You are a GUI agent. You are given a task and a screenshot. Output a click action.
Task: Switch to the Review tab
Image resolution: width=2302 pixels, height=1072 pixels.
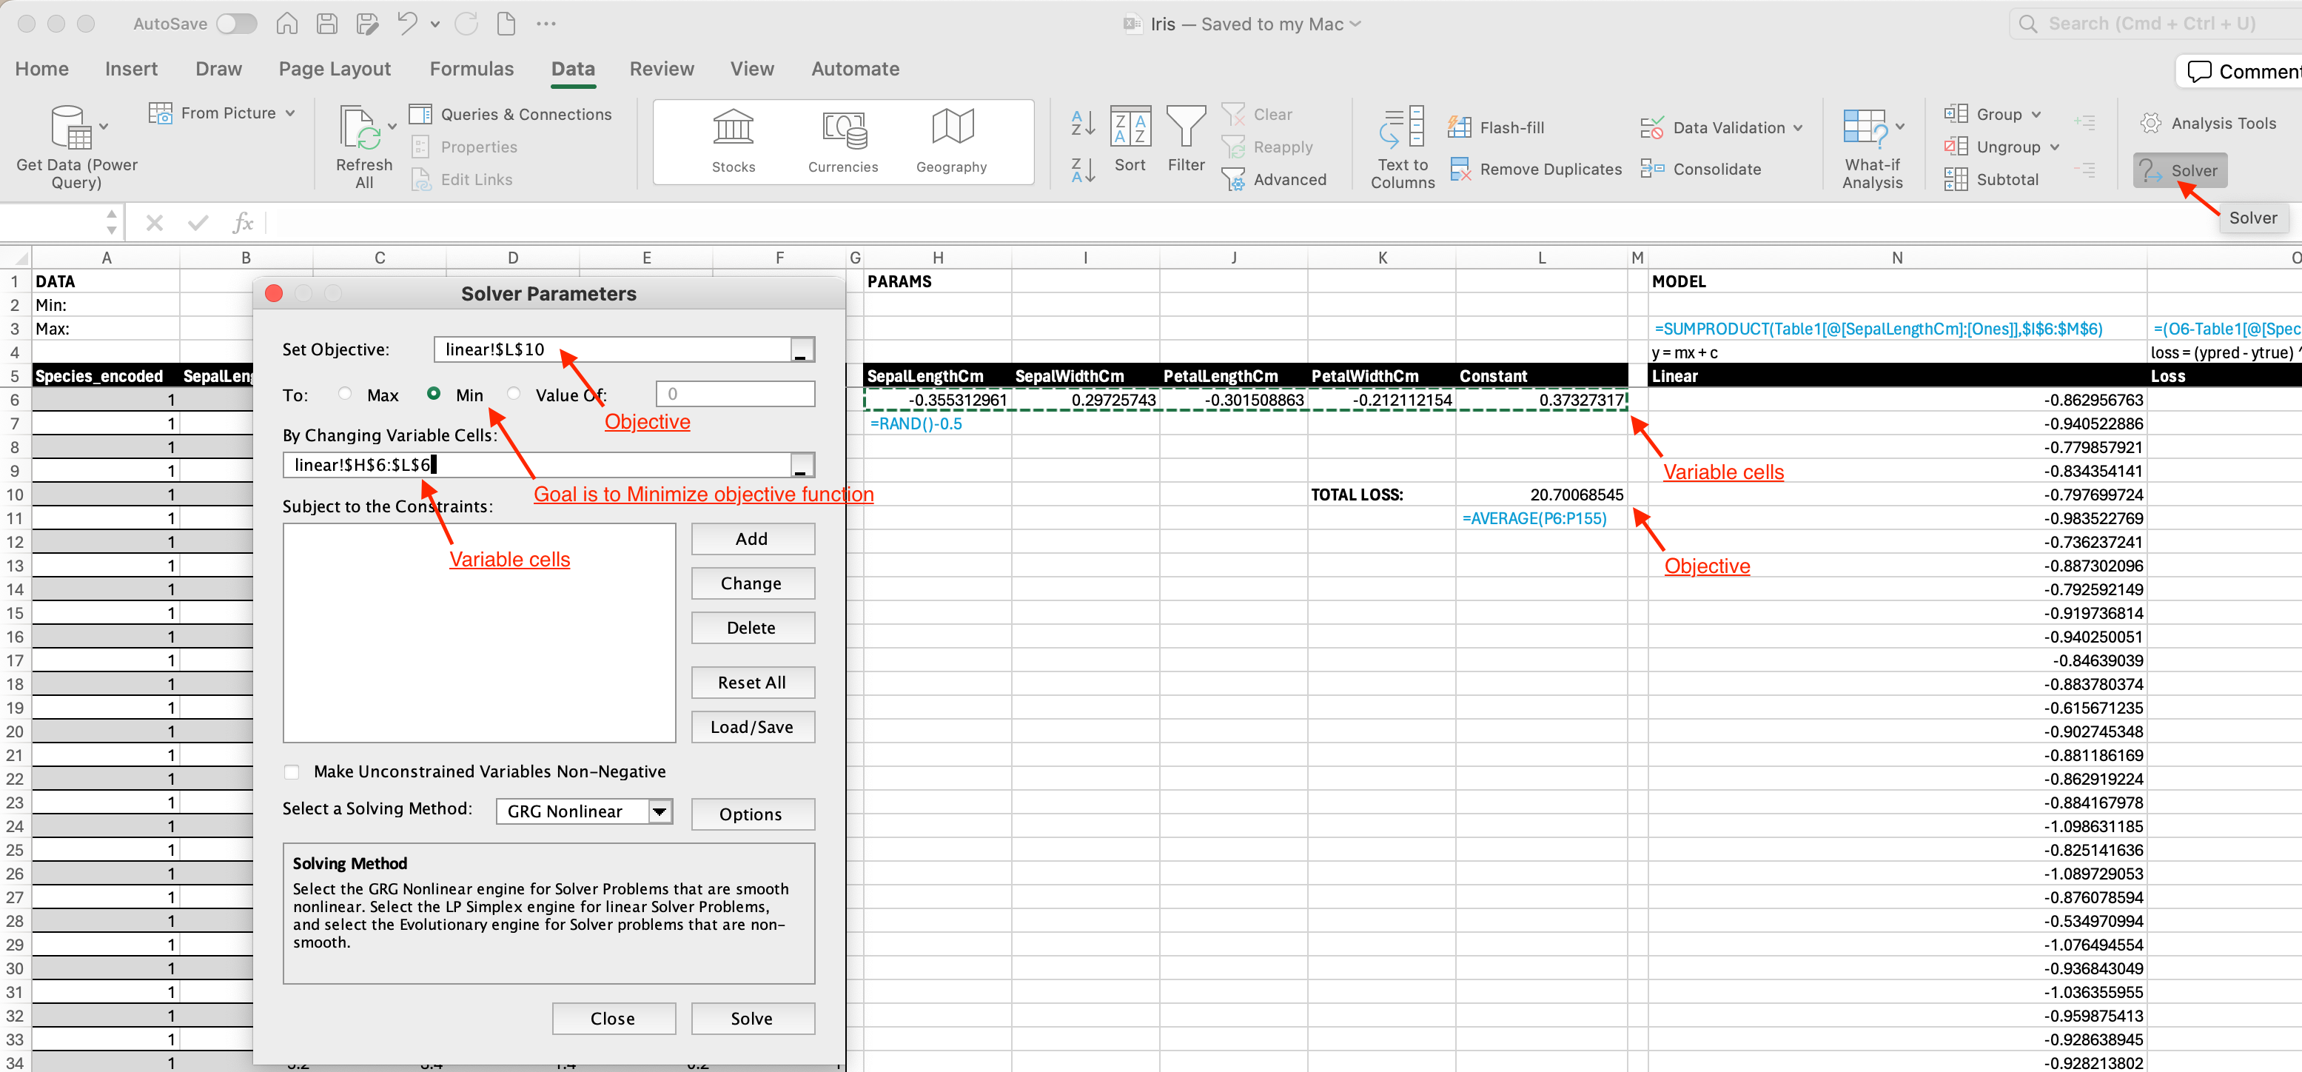(x=661, y=69)
